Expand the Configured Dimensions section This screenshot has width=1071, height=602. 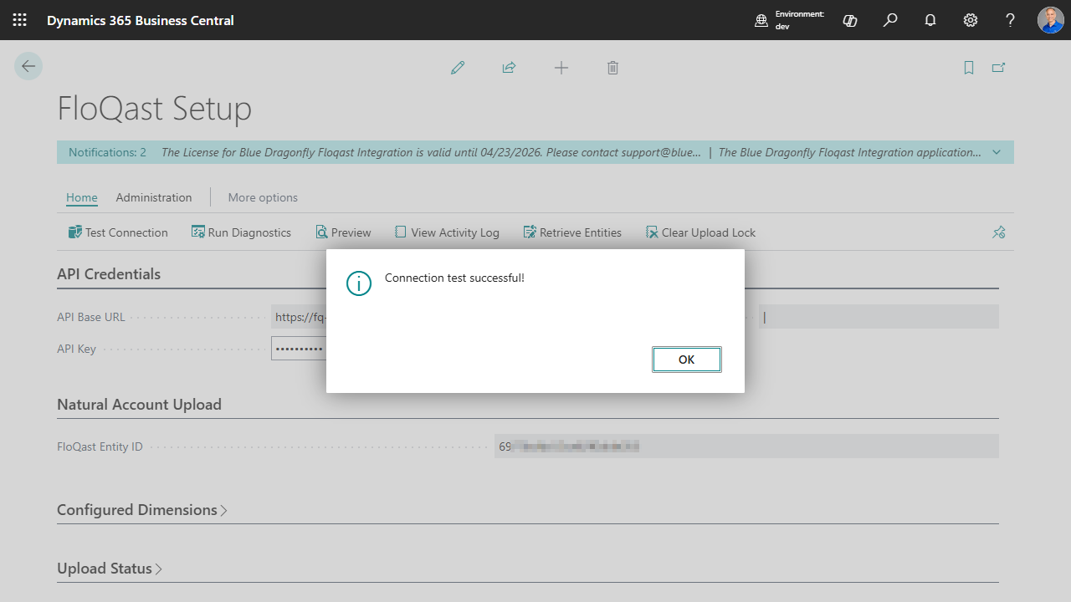142,510
